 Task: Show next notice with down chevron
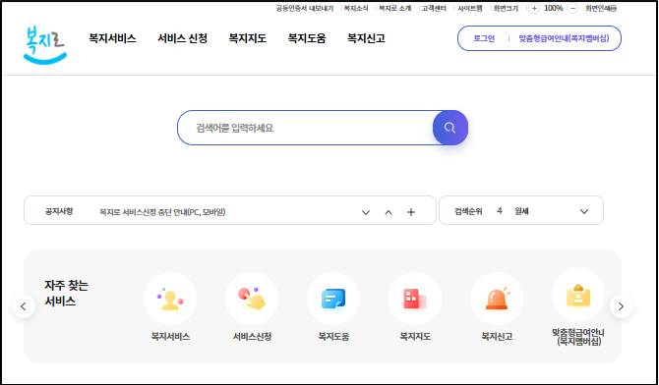[x=366, y=212]
